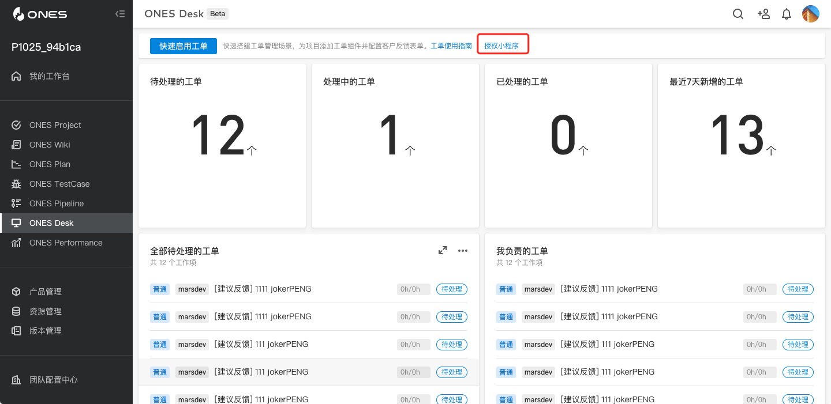Screen dimensions: 831x404
Task: Click team name P1025_94b1ca
Action: pos(46,47)
